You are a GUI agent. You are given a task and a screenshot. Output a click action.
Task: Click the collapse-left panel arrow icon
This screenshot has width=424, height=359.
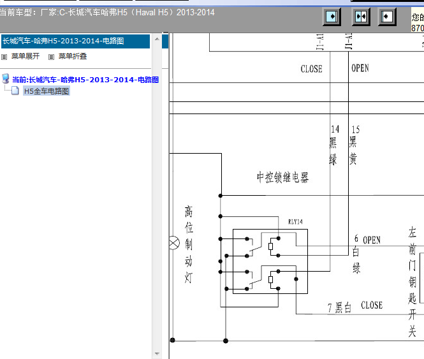[x=387, y=17]
